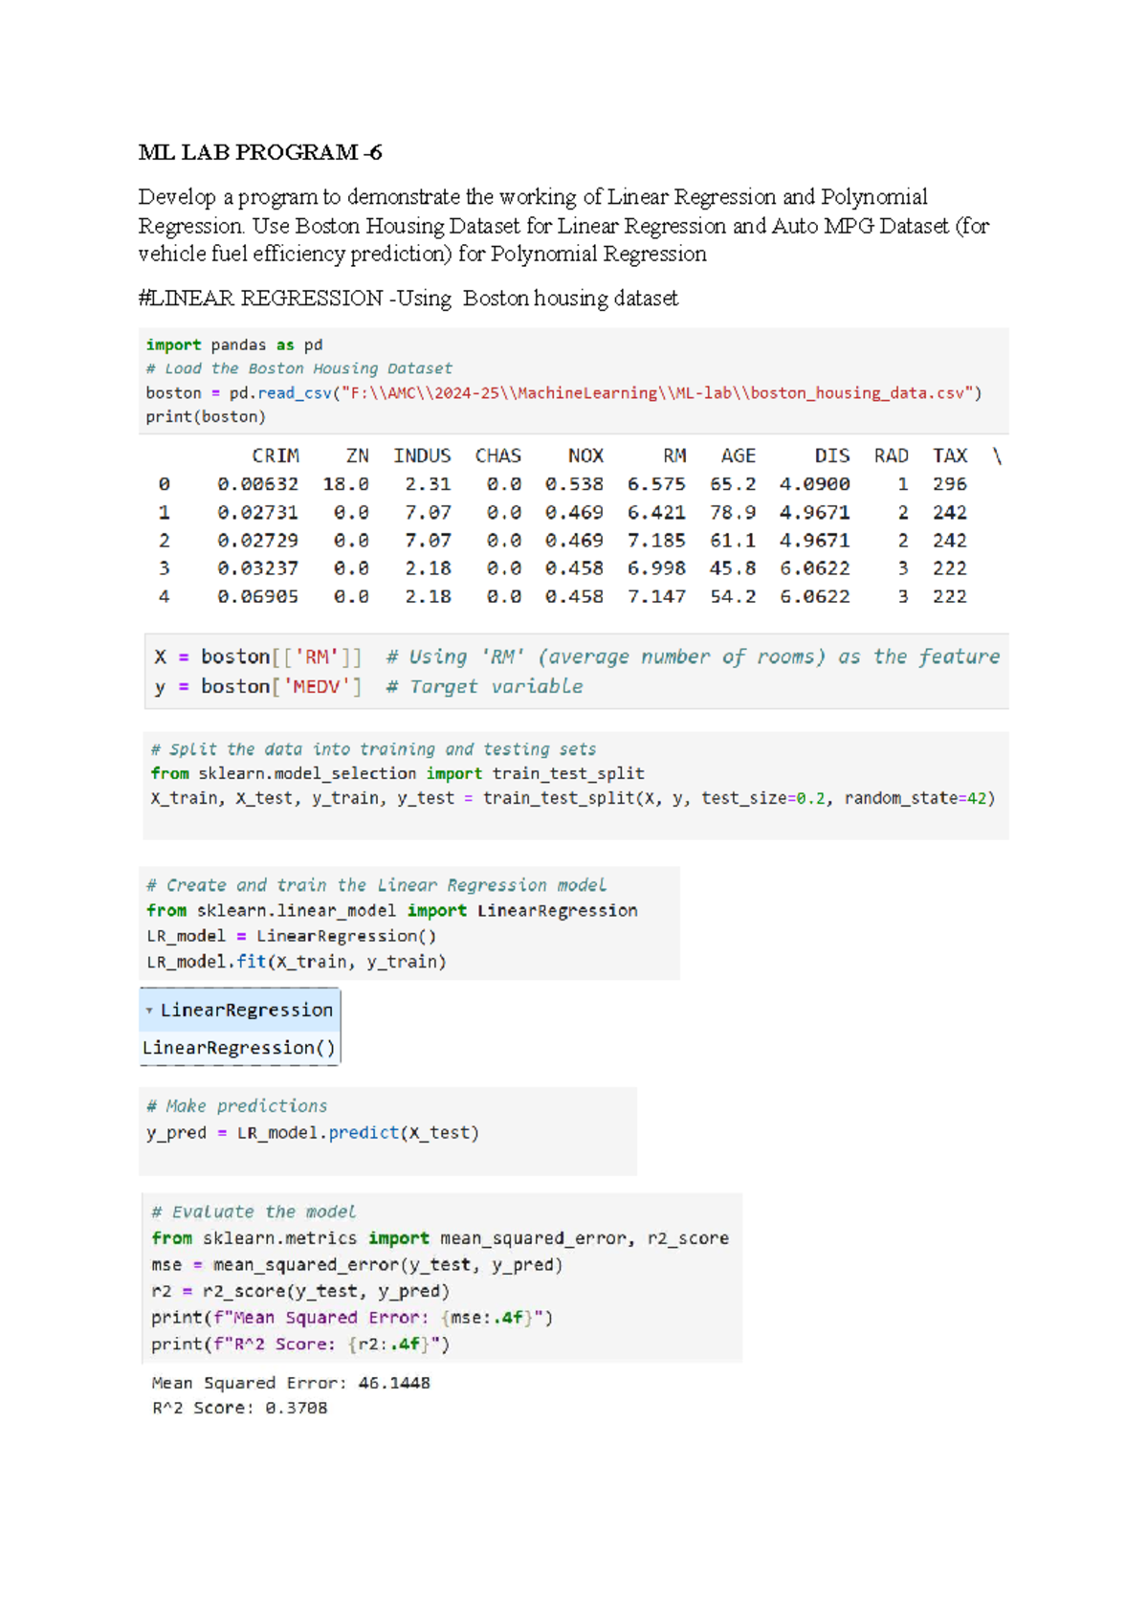Click the CRIM value 0.06905
1148x1623 pixels.
coord(258,597)
